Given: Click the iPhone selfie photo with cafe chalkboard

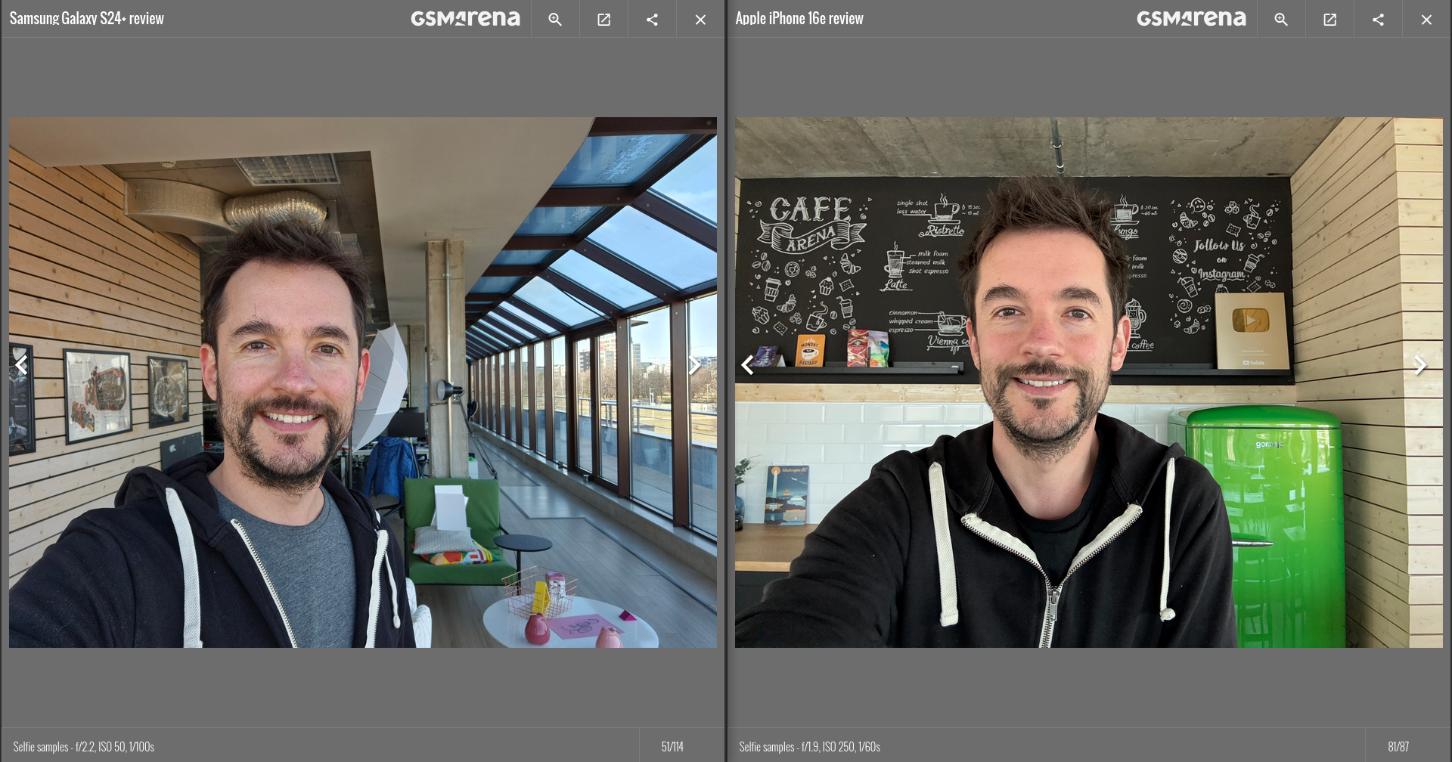Looking at the screenshot, I should [1089, 383].
